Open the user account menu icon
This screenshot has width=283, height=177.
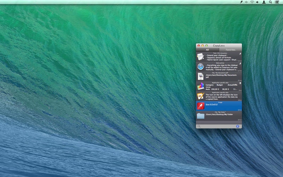264,2
